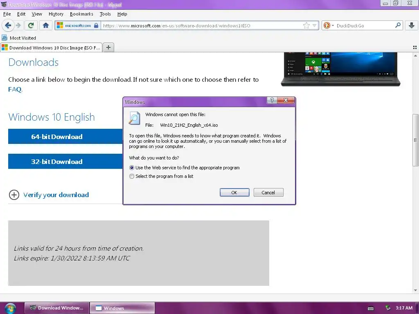The image size is (419, 314).
Task: Click the Win10_21H2_English_x64.iso file name
Action: click(189, 125)
